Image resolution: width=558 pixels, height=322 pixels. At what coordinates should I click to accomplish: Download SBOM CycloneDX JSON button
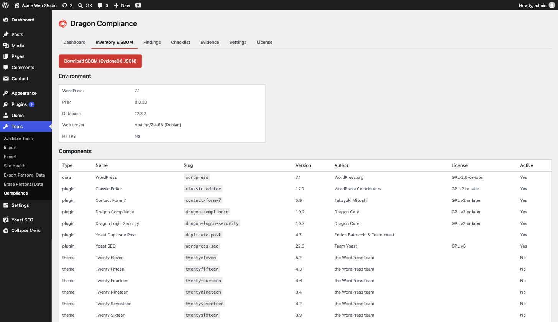click(100, 61)
